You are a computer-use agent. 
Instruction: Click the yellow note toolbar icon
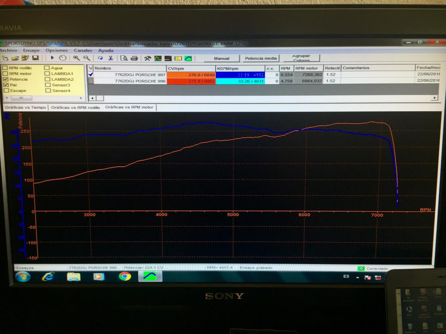click(x=178, y=58)
